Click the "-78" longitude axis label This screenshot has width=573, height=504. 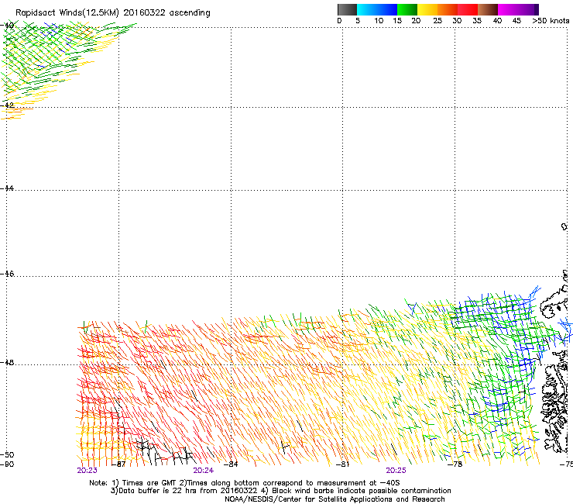tap(455, 464)
